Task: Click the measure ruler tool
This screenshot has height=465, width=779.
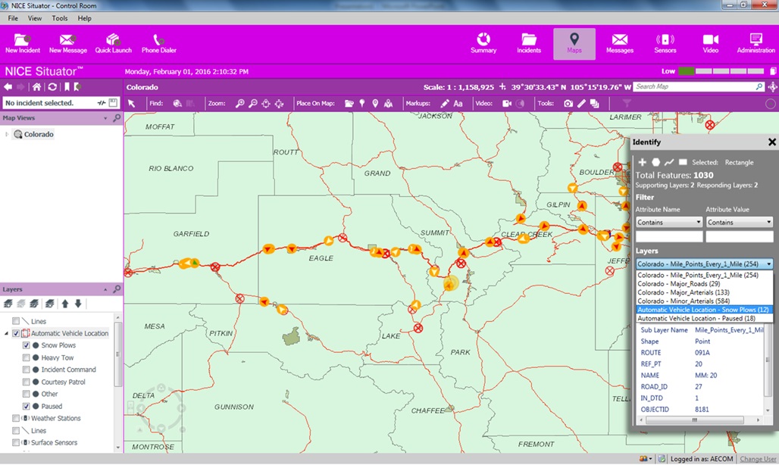Action: click(581, 103)
